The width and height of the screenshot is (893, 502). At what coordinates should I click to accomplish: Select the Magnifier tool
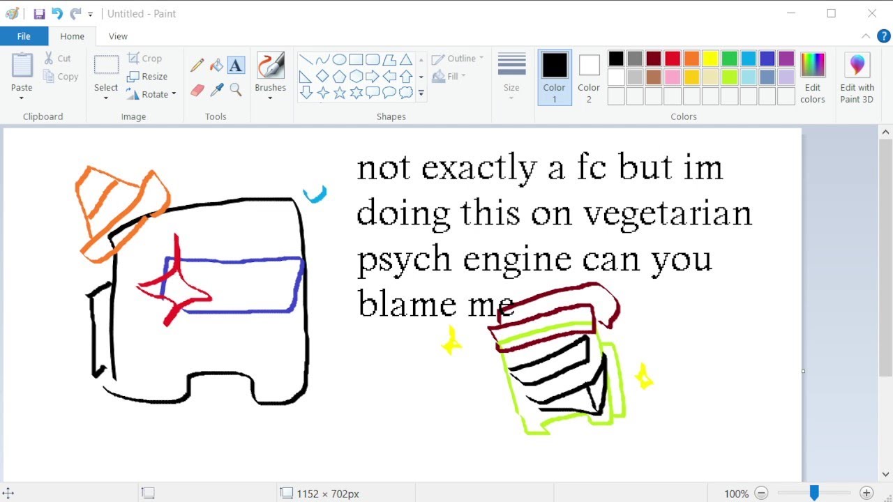[x=236, y=90]
